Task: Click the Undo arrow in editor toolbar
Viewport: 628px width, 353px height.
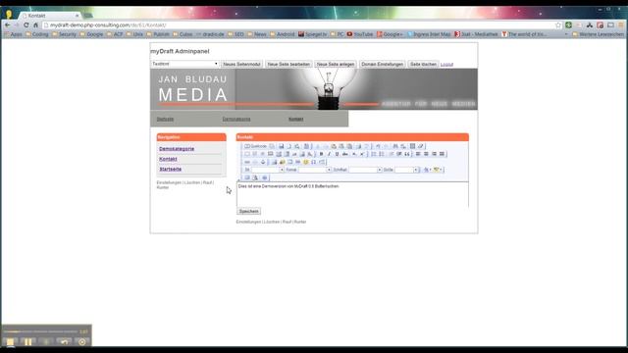Action: [x=378, y=146]
